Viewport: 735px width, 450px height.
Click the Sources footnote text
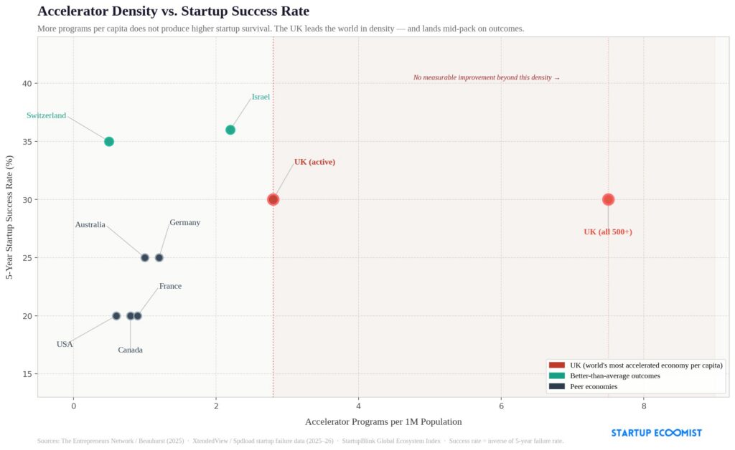pos(300,441)
